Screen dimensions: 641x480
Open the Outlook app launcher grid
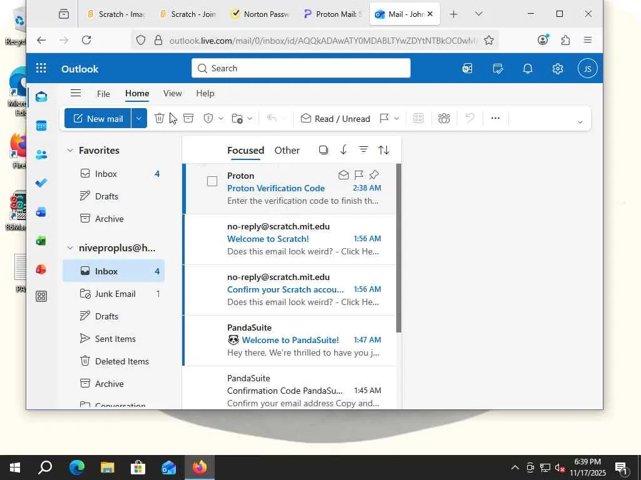click(41, 68)
